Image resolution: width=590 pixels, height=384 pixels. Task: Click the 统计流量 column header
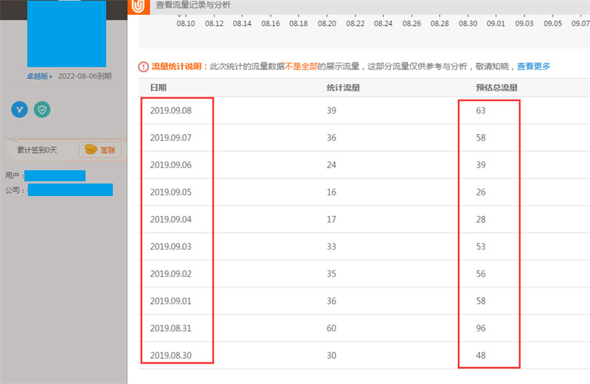343,88
